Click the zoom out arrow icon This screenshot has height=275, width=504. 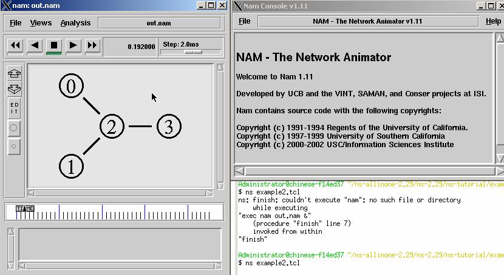pos(14,89)
